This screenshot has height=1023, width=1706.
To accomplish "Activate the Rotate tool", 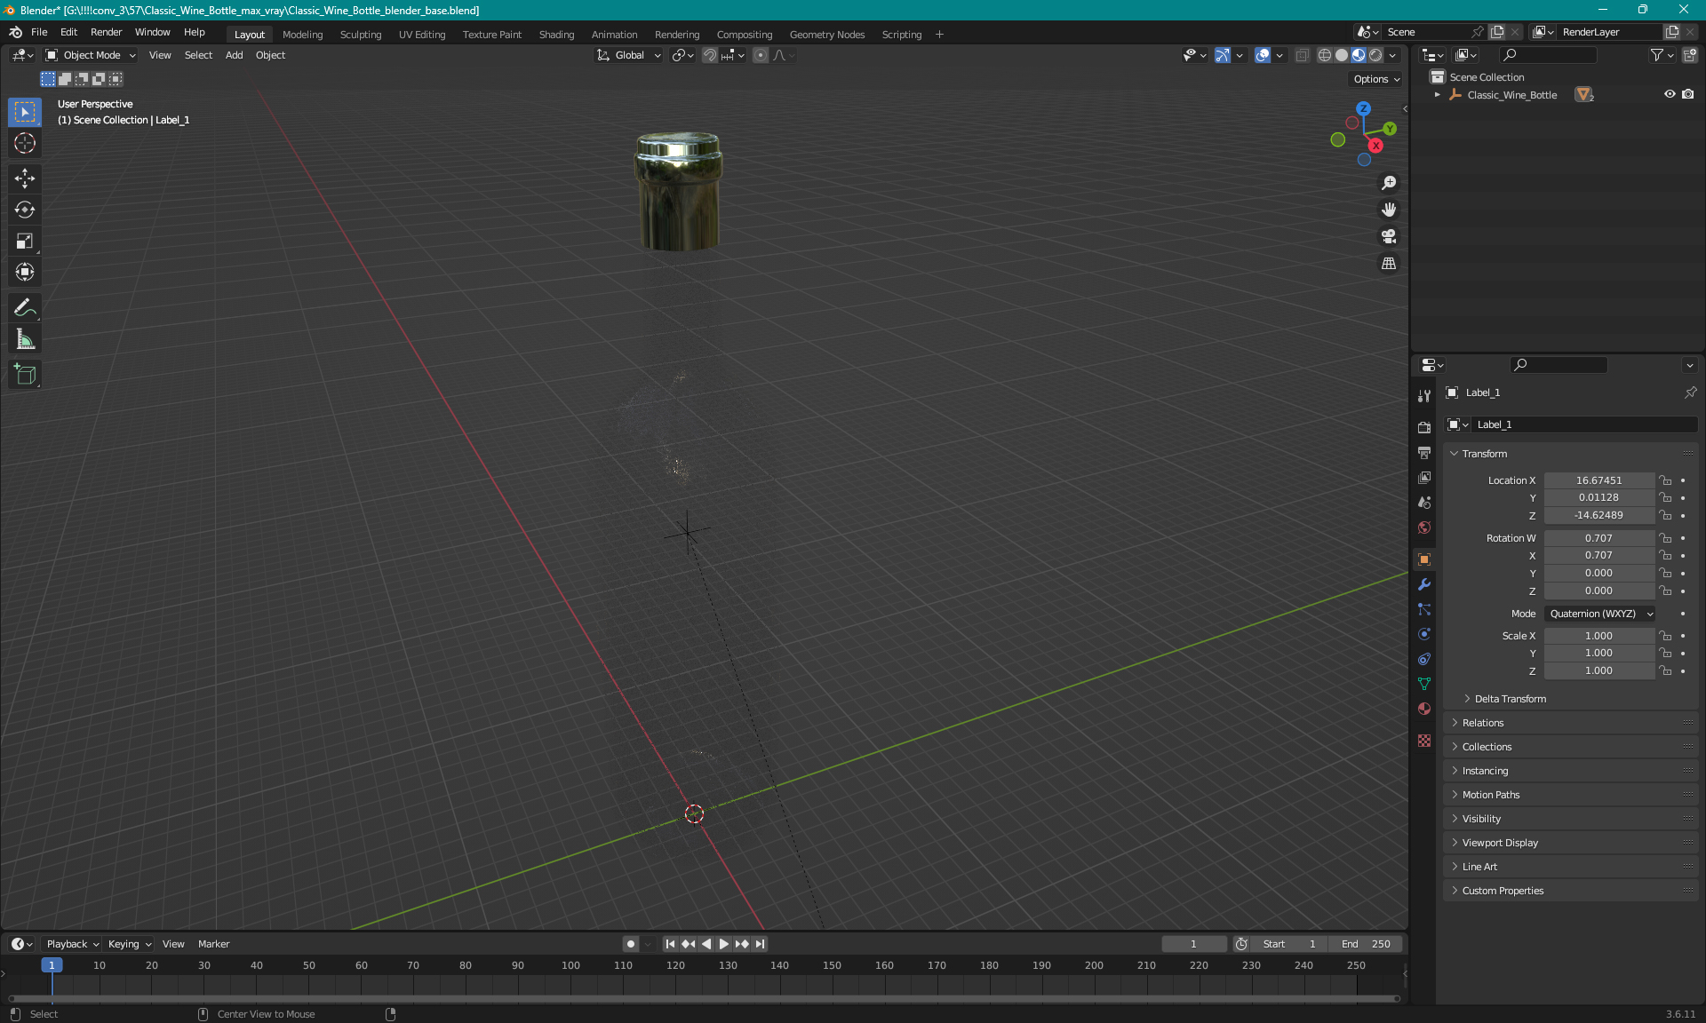I will point(25,210).
